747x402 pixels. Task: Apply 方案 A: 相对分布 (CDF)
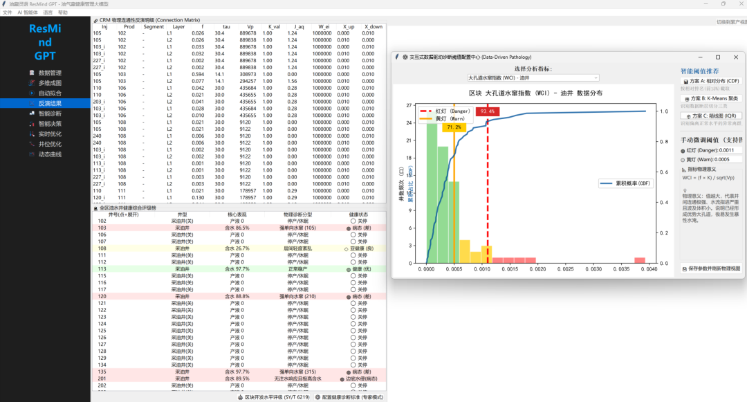point(711,81)
